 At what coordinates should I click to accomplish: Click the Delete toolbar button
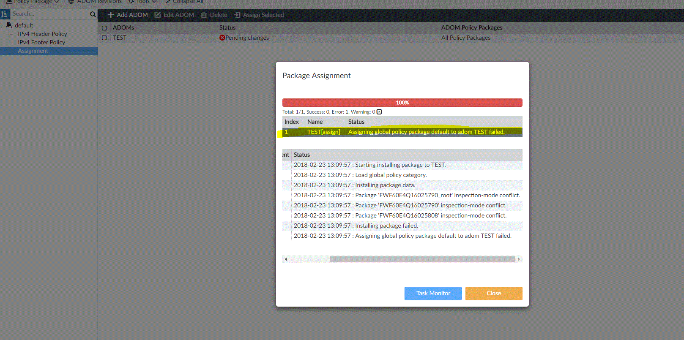click(x=214, y=15)
